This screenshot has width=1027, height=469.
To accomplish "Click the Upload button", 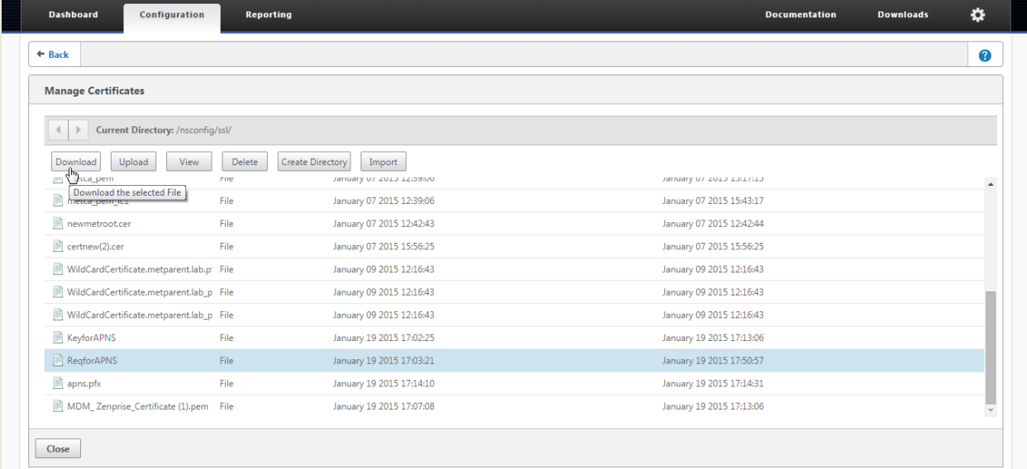I will coord(133,162).
